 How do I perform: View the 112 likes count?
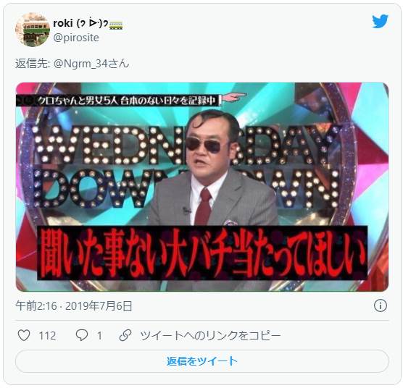click(47, 335)
